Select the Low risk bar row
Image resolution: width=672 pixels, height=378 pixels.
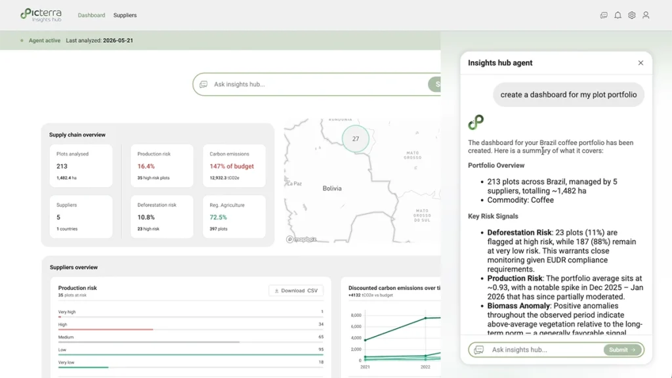click(191, 351)
